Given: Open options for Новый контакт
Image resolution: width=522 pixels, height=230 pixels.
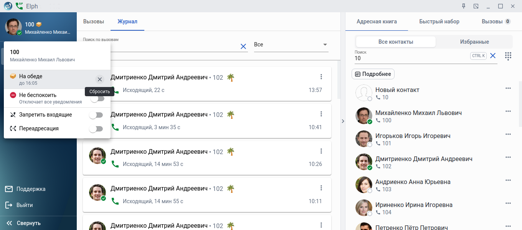Looking at the screenshot, I should (x=508, y=89).
